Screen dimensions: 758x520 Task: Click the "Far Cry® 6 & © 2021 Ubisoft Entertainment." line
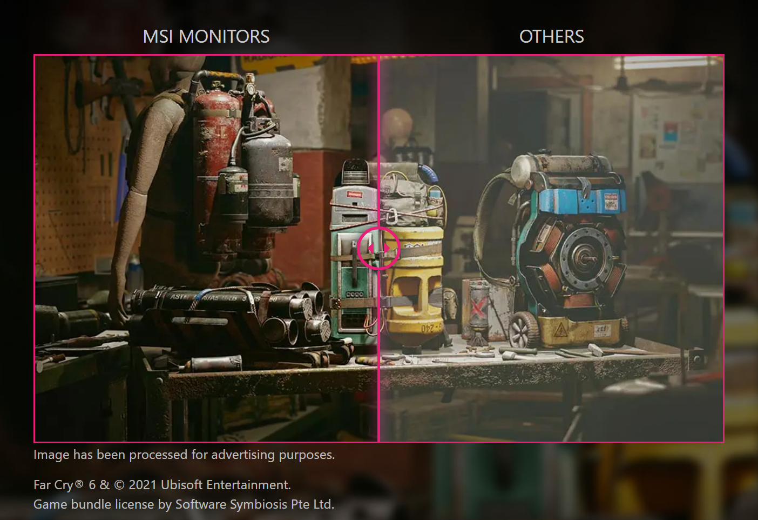(x=162, y=485)
